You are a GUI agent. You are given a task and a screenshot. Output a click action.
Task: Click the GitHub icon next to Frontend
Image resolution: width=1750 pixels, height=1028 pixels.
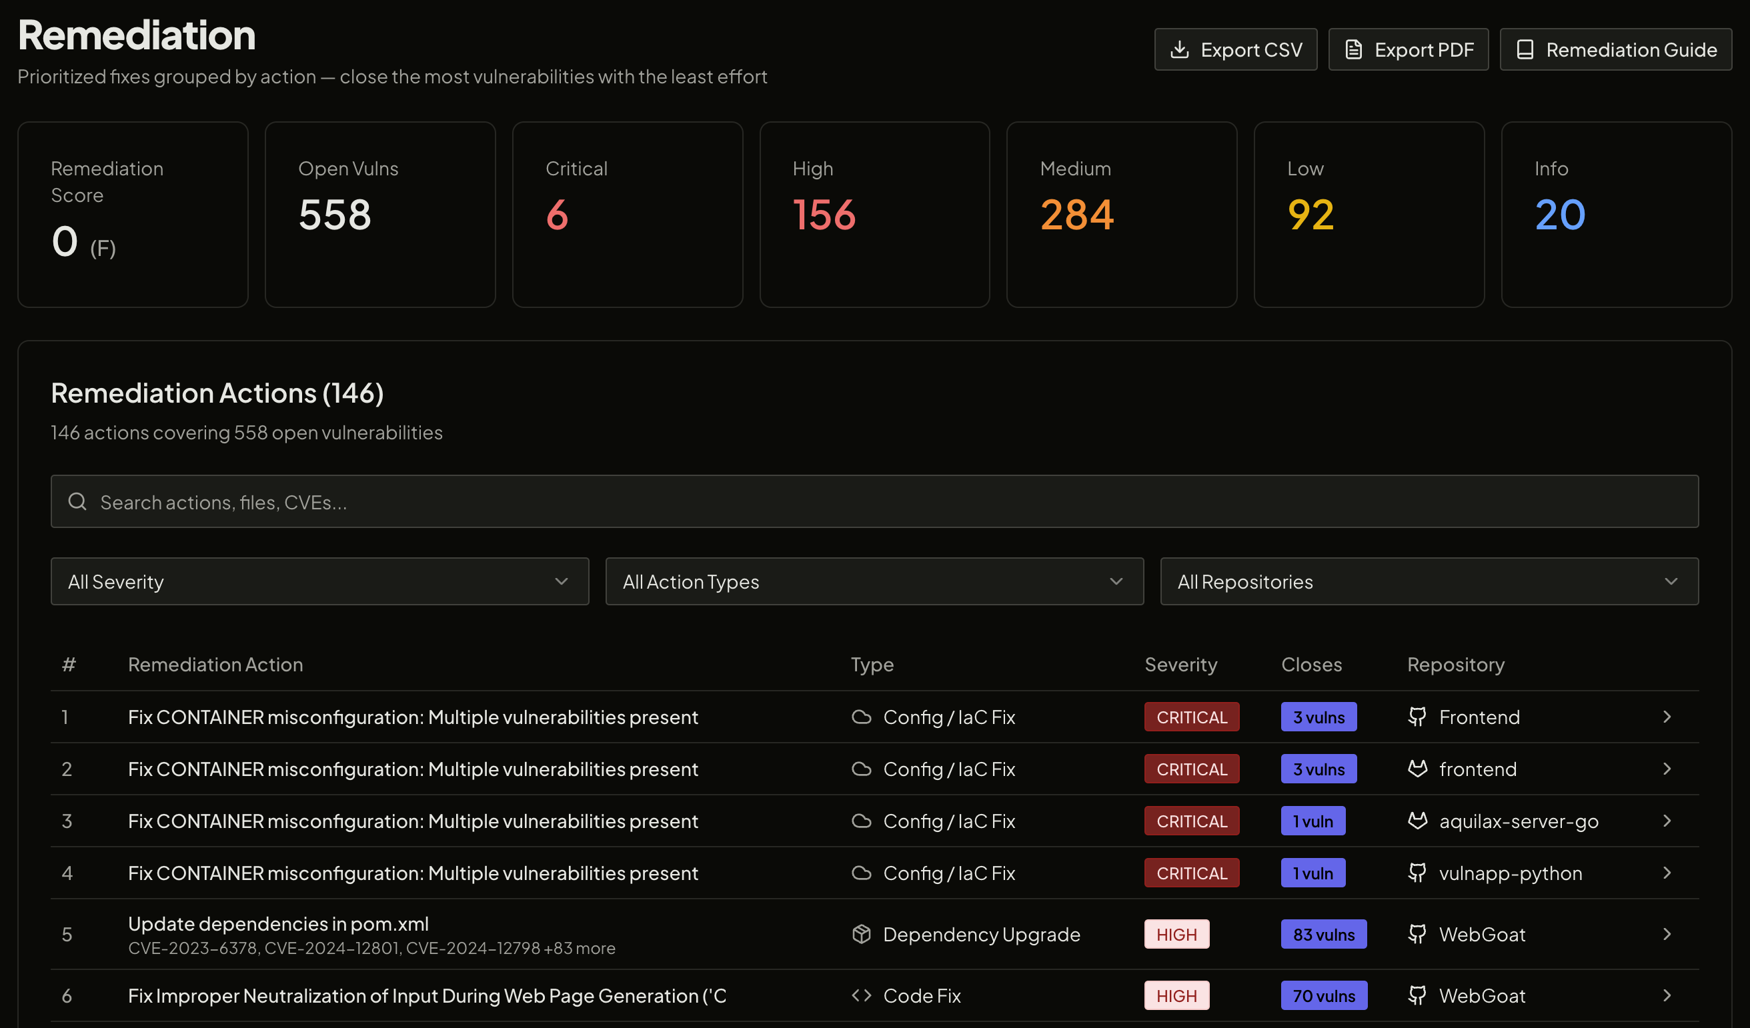click(1417, 717)
